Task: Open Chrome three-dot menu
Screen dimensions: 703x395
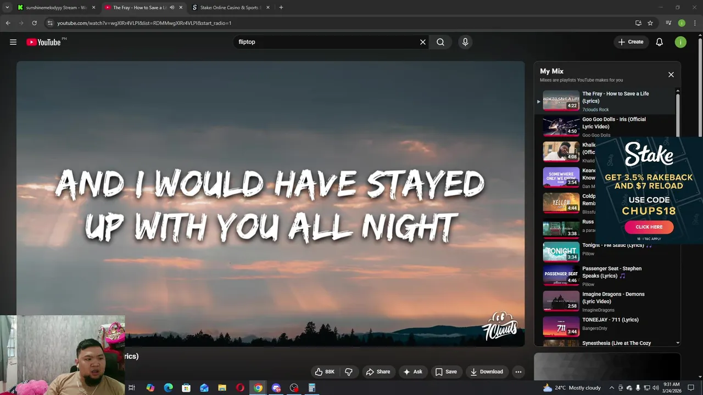Action: [x=695, y=23]
